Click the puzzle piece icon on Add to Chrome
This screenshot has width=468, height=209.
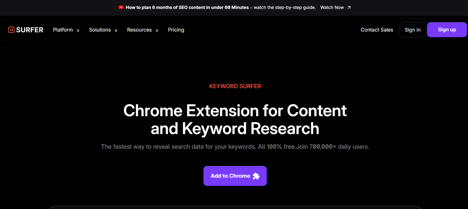[x=256, y=176]
